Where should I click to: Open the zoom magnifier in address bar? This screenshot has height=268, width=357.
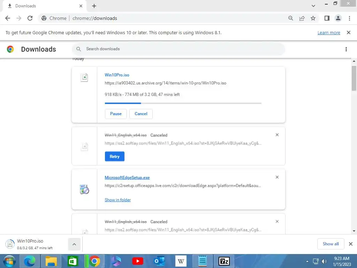291,18
